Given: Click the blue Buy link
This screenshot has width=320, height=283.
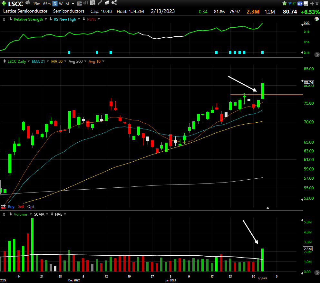Looking at the screenshot, I should point(11,207).
